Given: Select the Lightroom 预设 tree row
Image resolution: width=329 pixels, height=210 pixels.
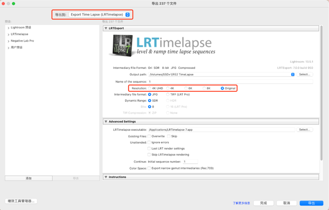Looking at the screenshot, I should click(52, 28).
